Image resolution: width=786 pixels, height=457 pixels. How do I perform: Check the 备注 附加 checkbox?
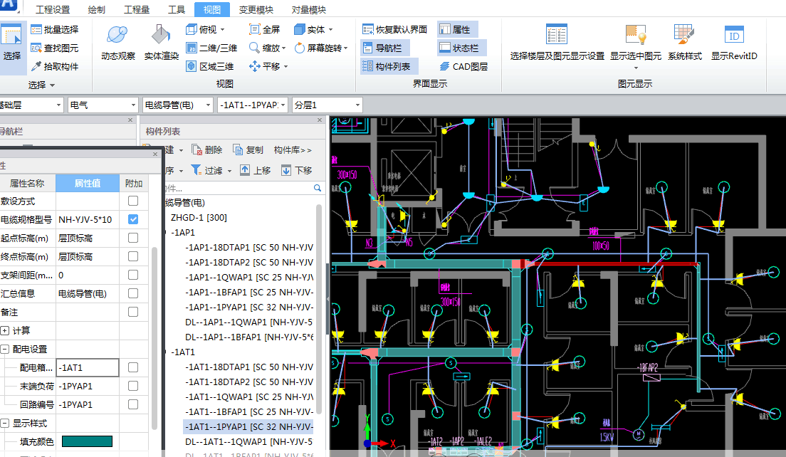[x=133, y=312]
